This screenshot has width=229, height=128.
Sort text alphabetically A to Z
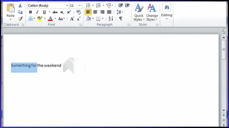111,19
